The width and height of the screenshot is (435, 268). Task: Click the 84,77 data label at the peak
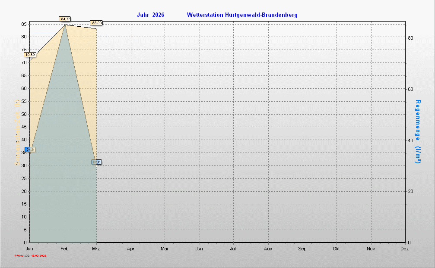65,19
